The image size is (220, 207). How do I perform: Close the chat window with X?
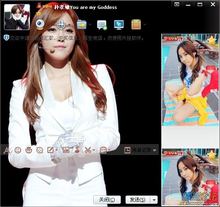(x=213, y=4)
